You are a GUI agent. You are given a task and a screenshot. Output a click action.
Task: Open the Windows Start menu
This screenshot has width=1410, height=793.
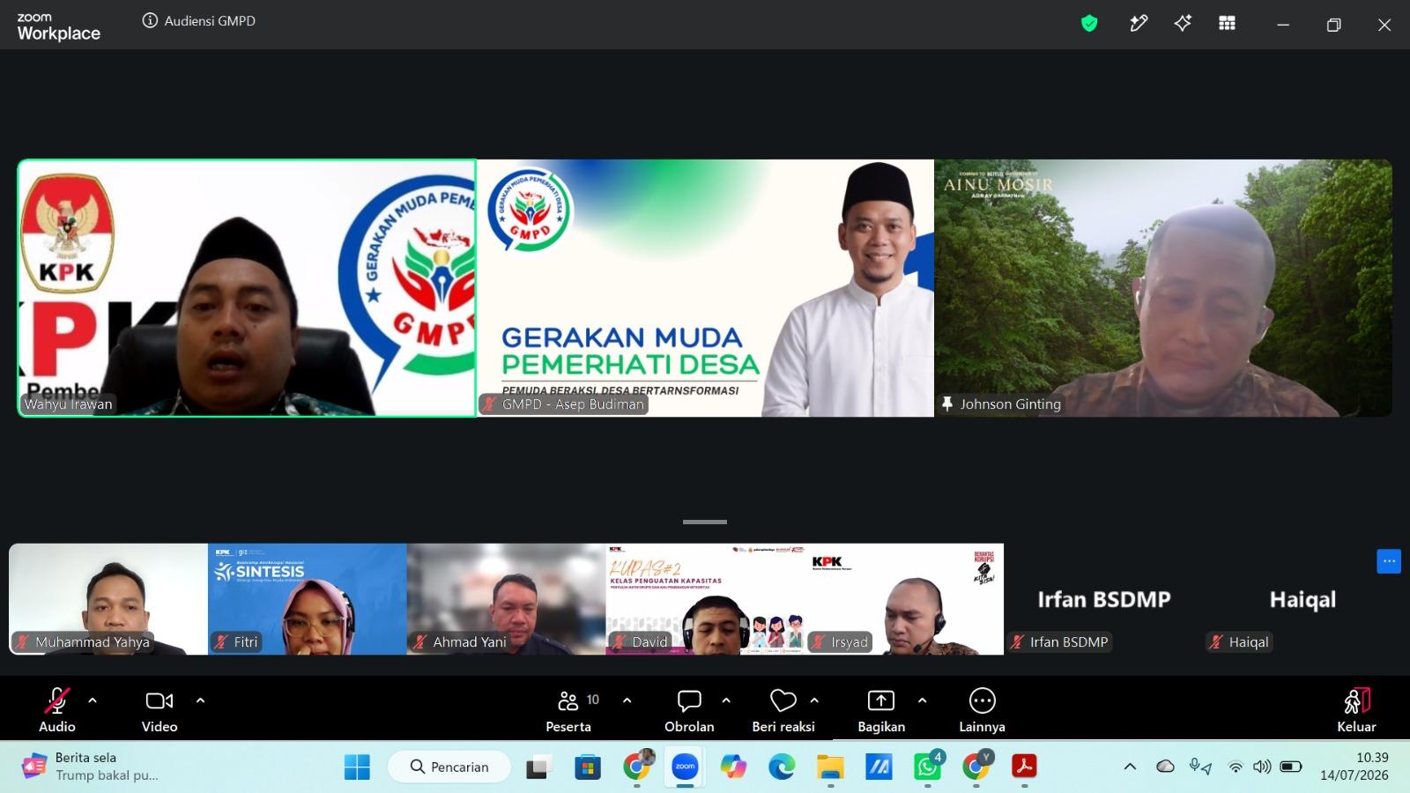coord(357,767)
